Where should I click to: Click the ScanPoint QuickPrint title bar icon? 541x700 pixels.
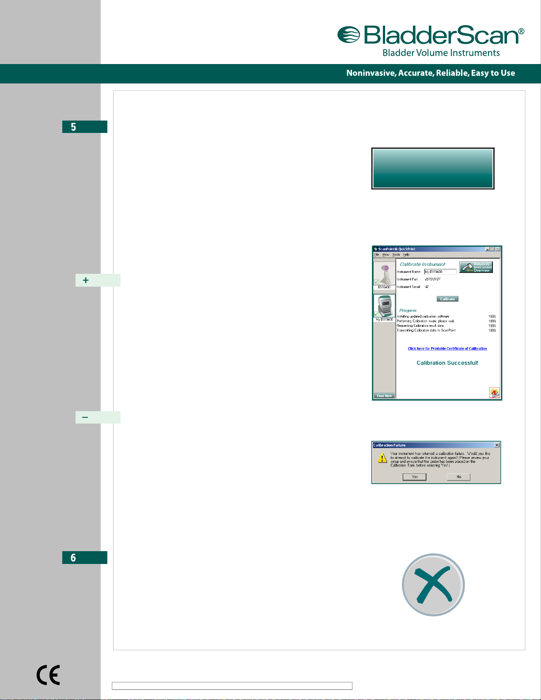click(x=376, y=249)
